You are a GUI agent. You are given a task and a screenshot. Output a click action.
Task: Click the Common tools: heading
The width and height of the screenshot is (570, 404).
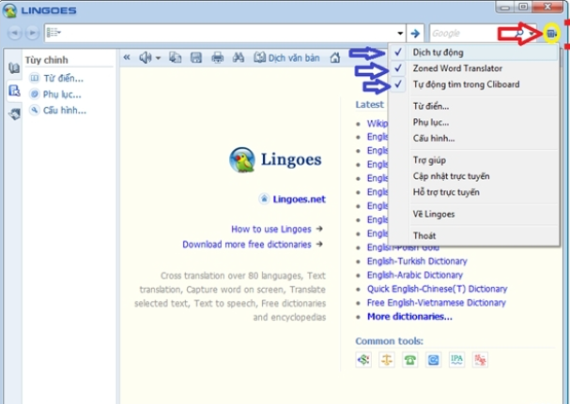pyautogui.click(x=390, y=341)
